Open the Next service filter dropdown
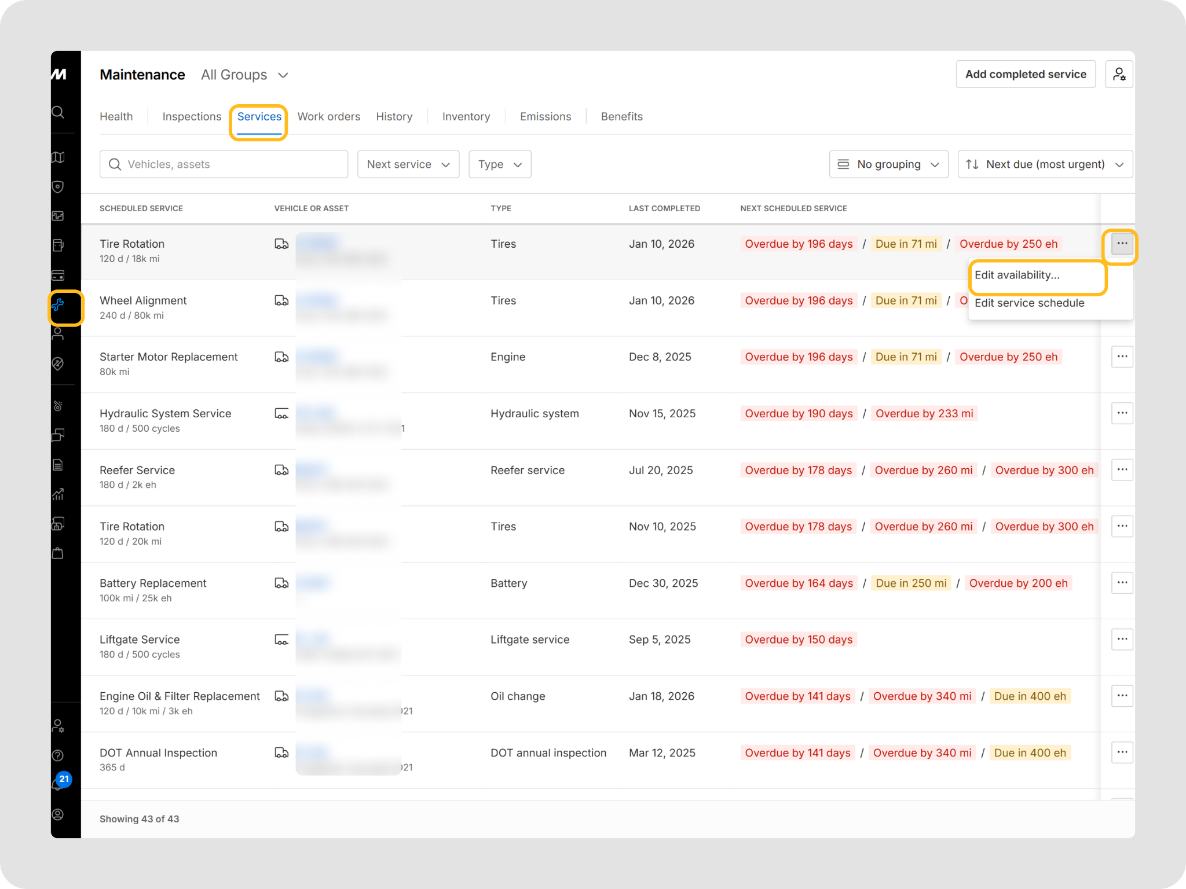 (x=408, y=164)
